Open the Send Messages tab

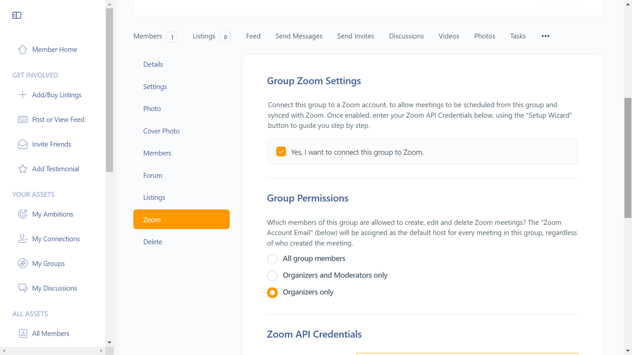(x=299, y=36)
